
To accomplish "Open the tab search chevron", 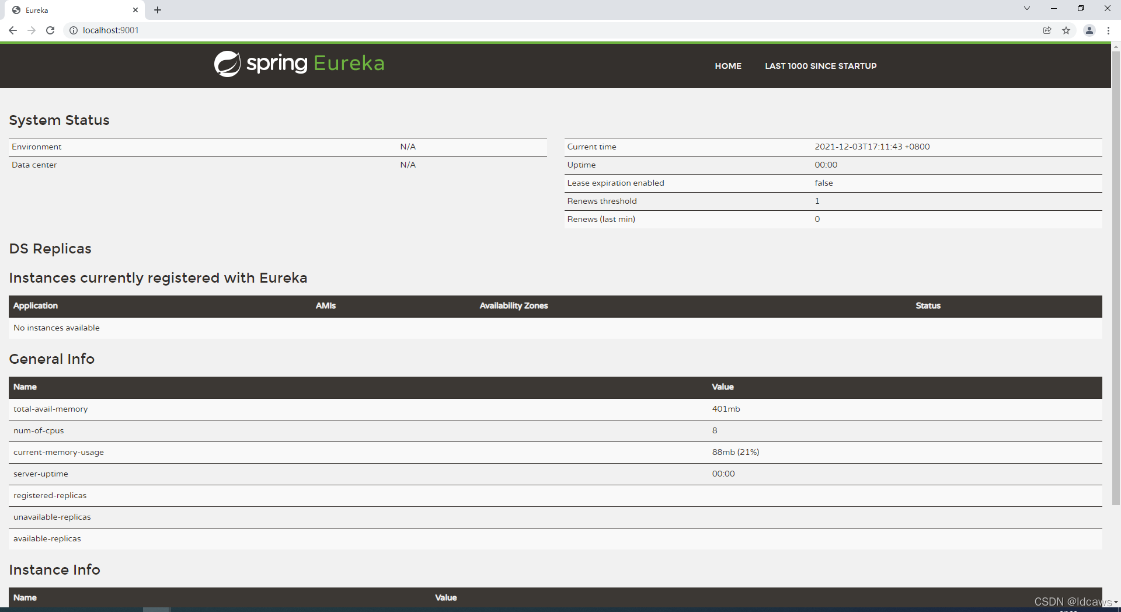I will pyautogui.click(x=1027, y=8).
